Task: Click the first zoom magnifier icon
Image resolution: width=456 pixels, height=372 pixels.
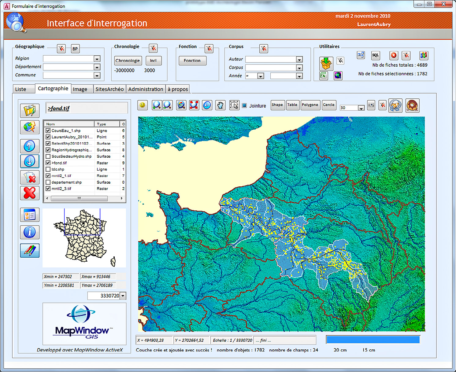Action: coord(157,105)
